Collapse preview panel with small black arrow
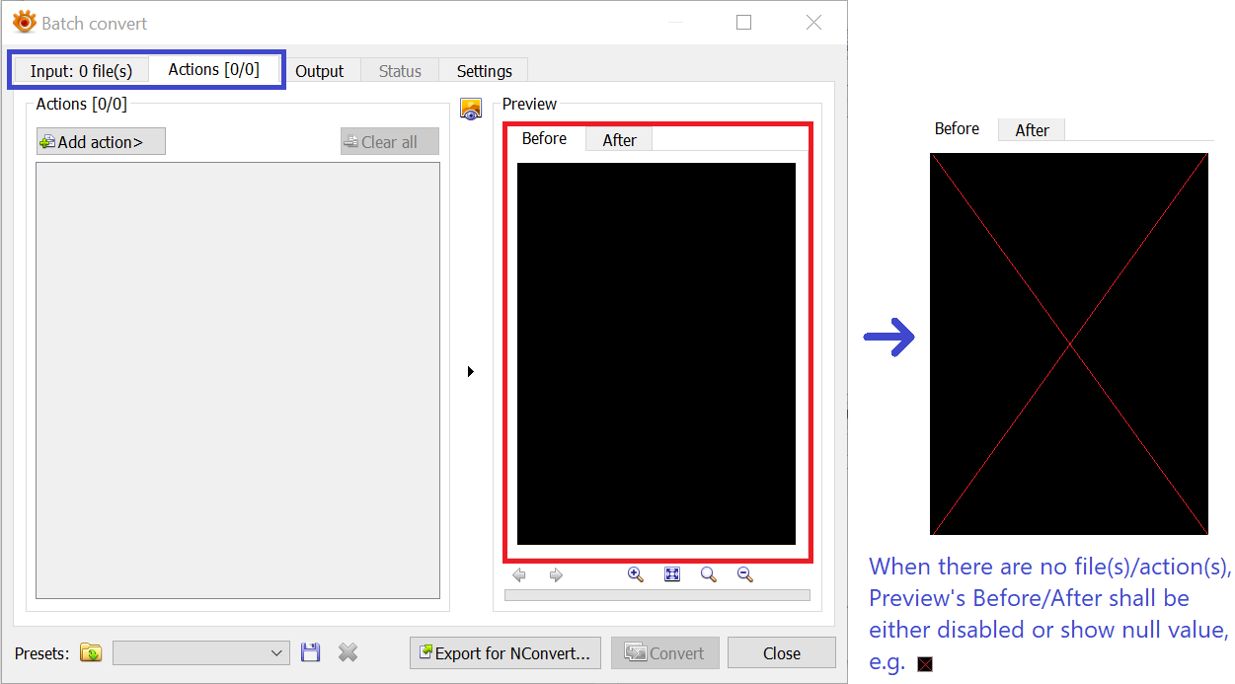 point(471,372)
